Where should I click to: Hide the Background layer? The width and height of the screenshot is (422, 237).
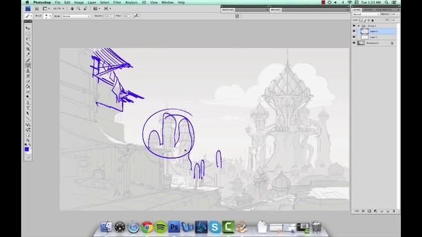point(354,43)
